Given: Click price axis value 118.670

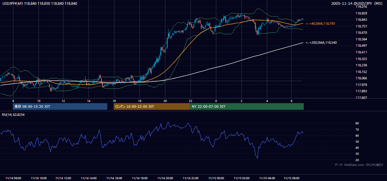Looking at the screenshot, I should (x=361, y=33).
